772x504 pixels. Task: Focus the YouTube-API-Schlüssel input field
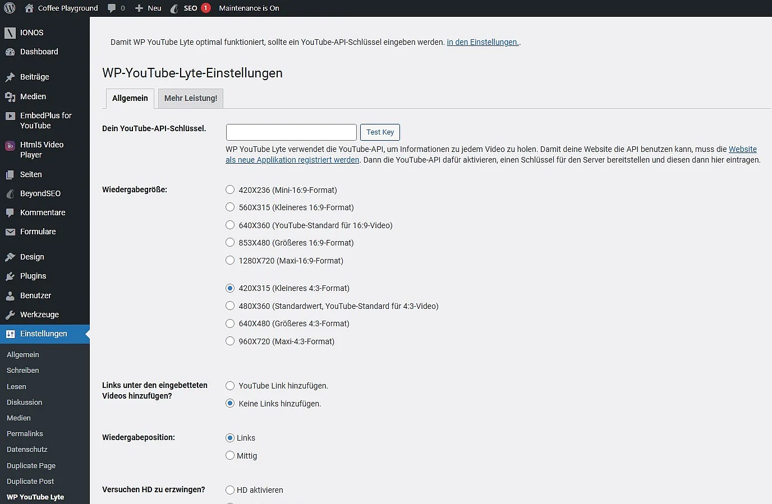(x=291, y=132)
